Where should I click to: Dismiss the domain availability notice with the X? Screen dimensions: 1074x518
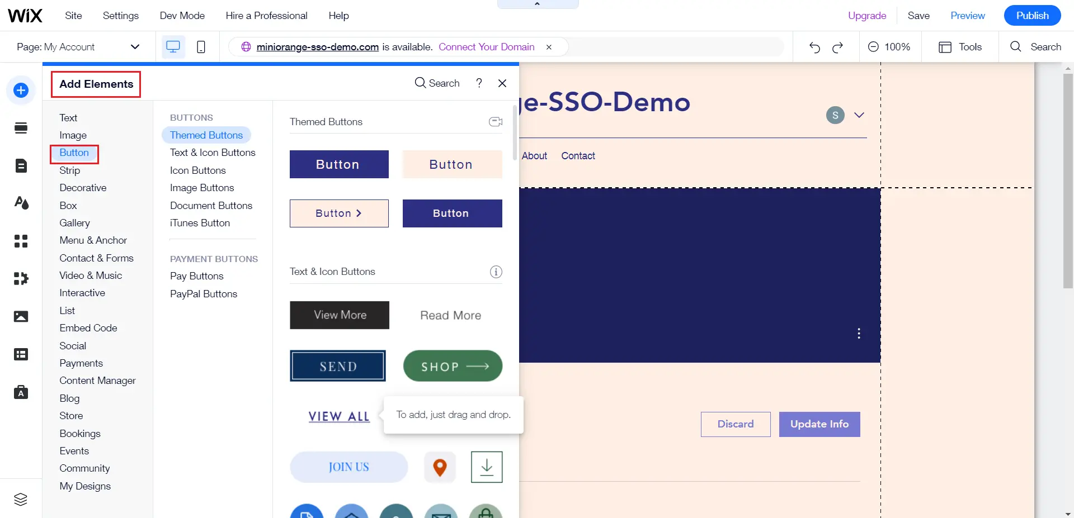549,47
